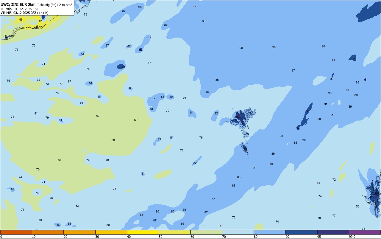The height and width of the screenshot is (239, 381).
Task: Select the purple legend segment above 99.9
Action: point(365,232)
